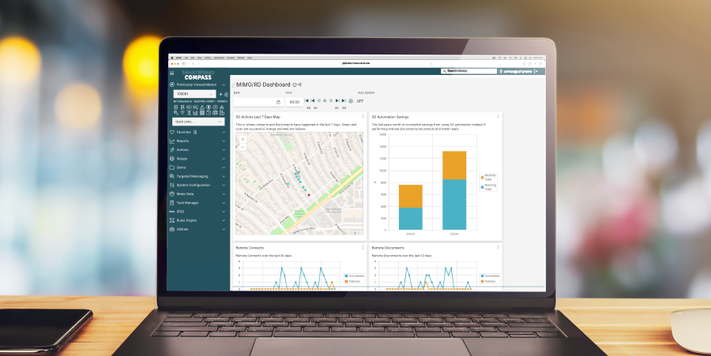Open the playback settings gear icon
The image size is (711, 356).
[351, 101]
